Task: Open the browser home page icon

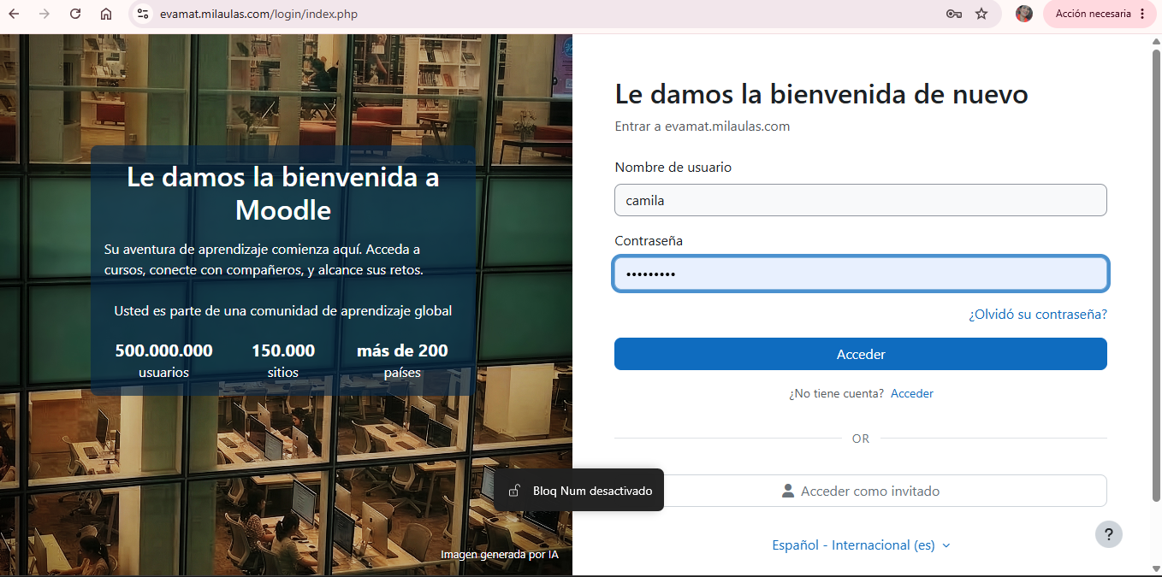Action: tap(106, 14)
